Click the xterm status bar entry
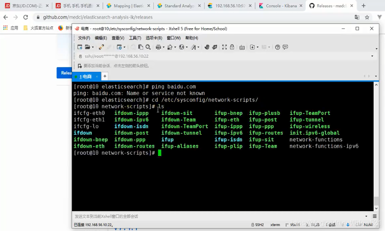This screenshot has width=385, height=231. click(x=275, y=224)
